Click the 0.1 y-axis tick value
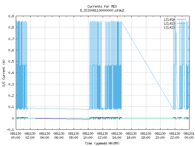The height and width of the screenshot is (146, 195). (x=11, y=107)
